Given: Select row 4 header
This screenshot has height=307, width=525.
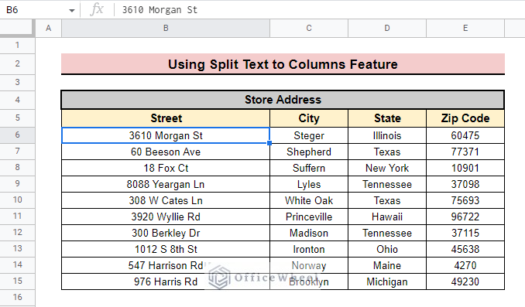Looking at the screenshot, I should pos(17,100).
